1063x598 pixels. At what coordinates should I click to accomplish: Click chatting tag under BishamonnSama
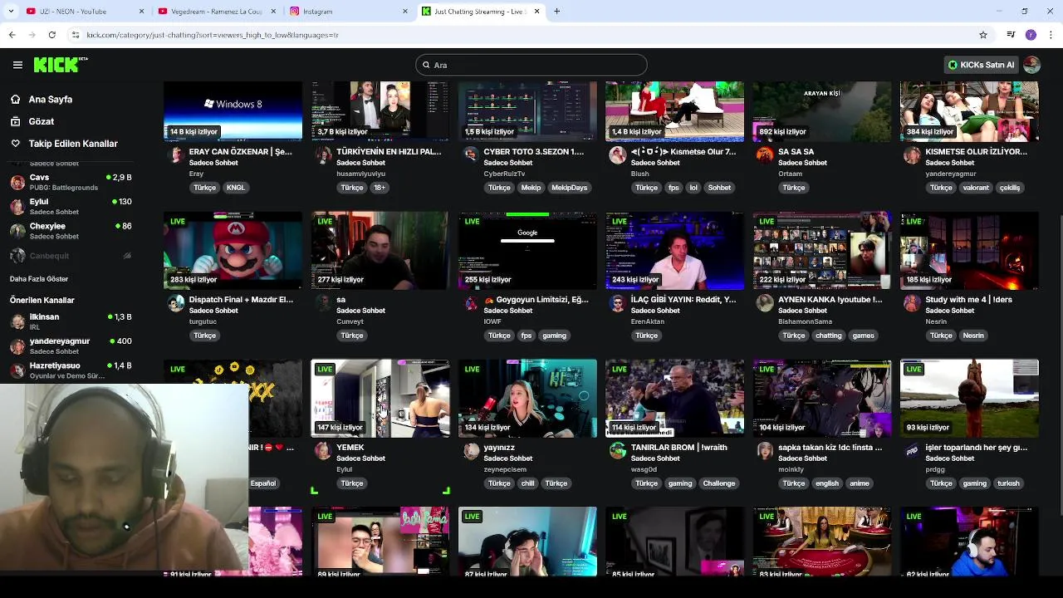[x=828, y=336]
